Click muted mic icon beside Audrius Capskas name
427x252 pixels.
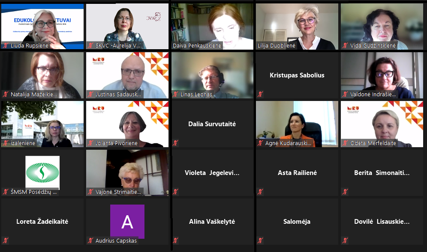pyautogui.click(x=90, y=240)
